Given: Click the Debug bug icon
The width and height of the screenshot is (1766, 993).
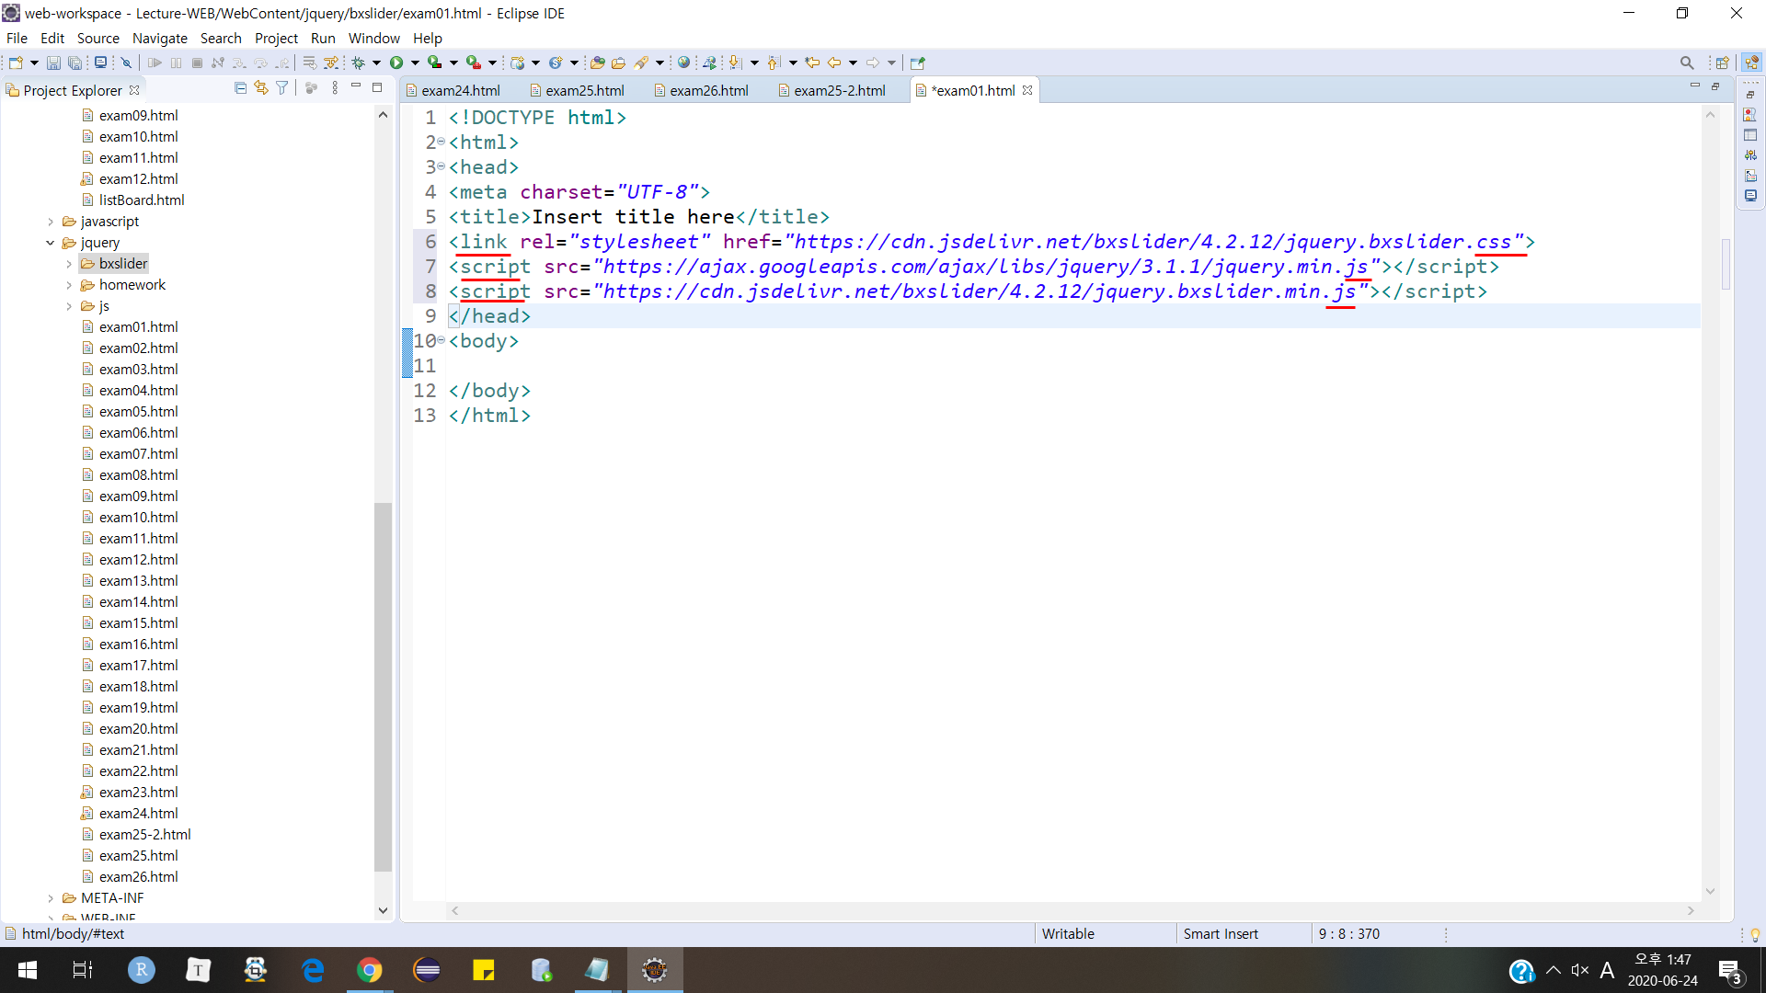Looking at the screenshot, I should click(359, 63).
